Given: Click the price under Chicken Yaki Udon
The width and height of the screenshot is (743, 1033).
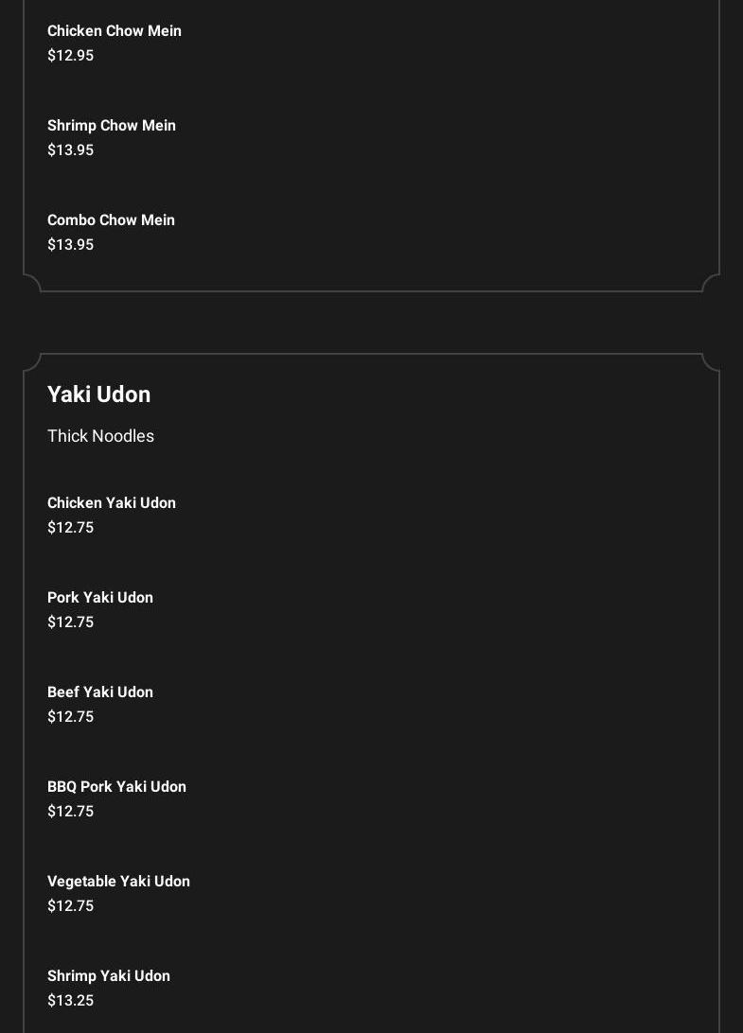Looking at the screenshot, I should point(71,528).
